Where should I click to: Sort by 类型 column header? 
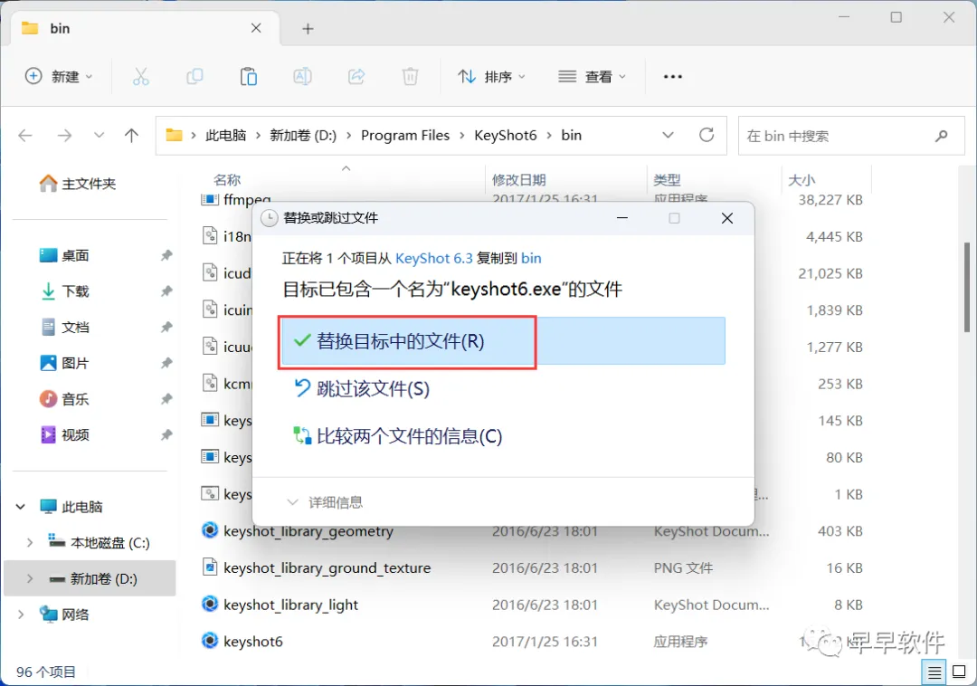[667, 180]
